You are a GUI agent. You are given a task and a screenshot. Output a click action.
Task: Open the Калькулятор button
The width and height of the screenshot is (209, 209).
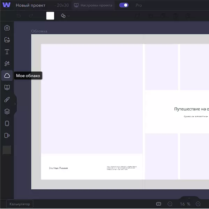tap(20, 204)
